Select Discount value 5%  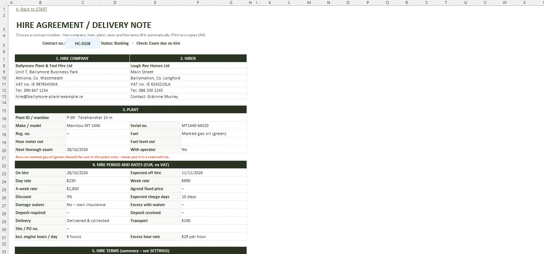click(98, 197)
